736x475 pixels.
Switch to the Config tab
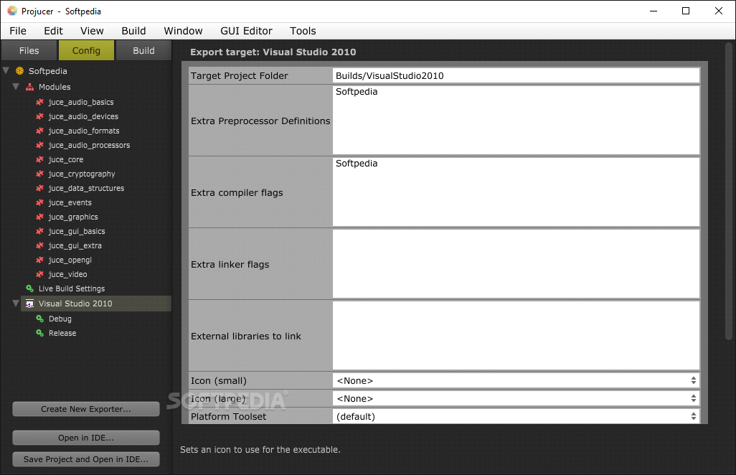click(86, 50)
